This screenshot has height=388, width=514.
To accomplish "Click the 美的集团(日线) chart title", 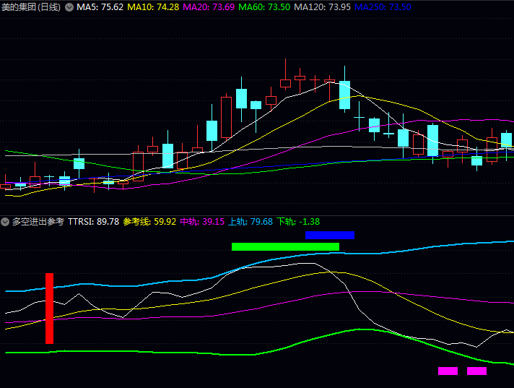I will click(31, 7).
